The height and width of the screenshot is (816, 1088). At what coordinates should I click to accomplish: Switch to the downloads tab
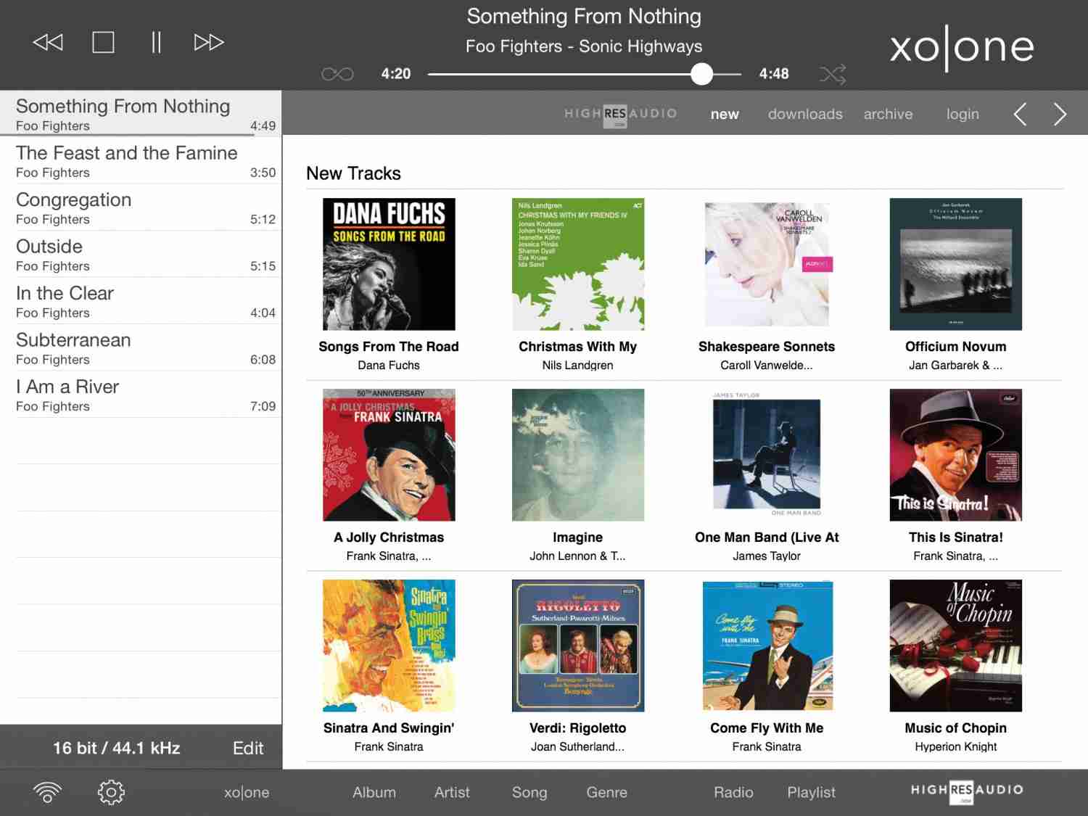pos(805,114)
